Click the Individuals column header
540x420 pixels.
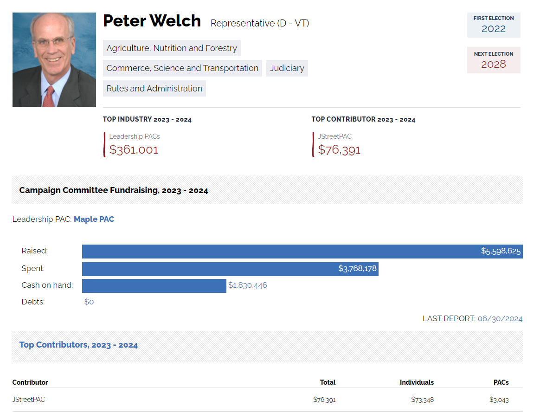click(417, 382)
